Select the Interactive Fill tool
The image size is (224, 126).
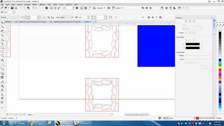click(2, 86)
